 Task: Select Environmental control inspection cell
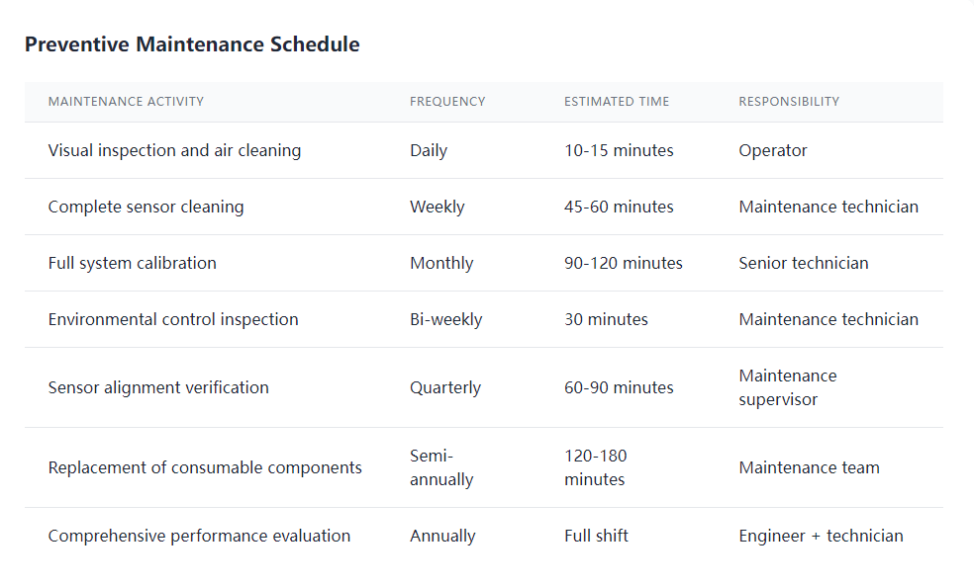pos(173,319)
